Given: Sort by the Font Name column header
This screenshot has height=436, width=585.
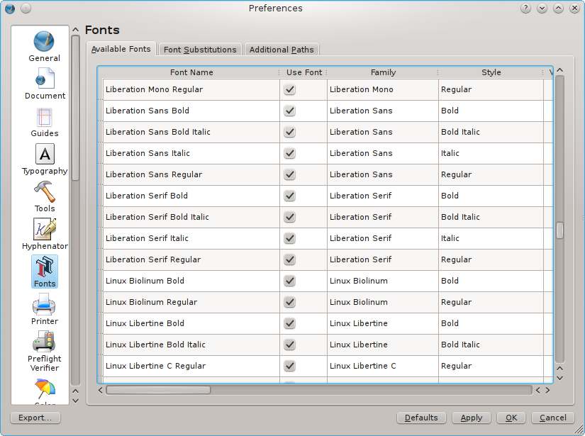Looking at the screenshot, I should [x=191, y=72].
